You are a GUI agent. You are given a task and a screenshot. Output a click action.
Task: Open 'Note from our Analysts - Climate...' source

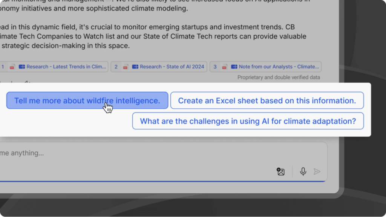279,67
